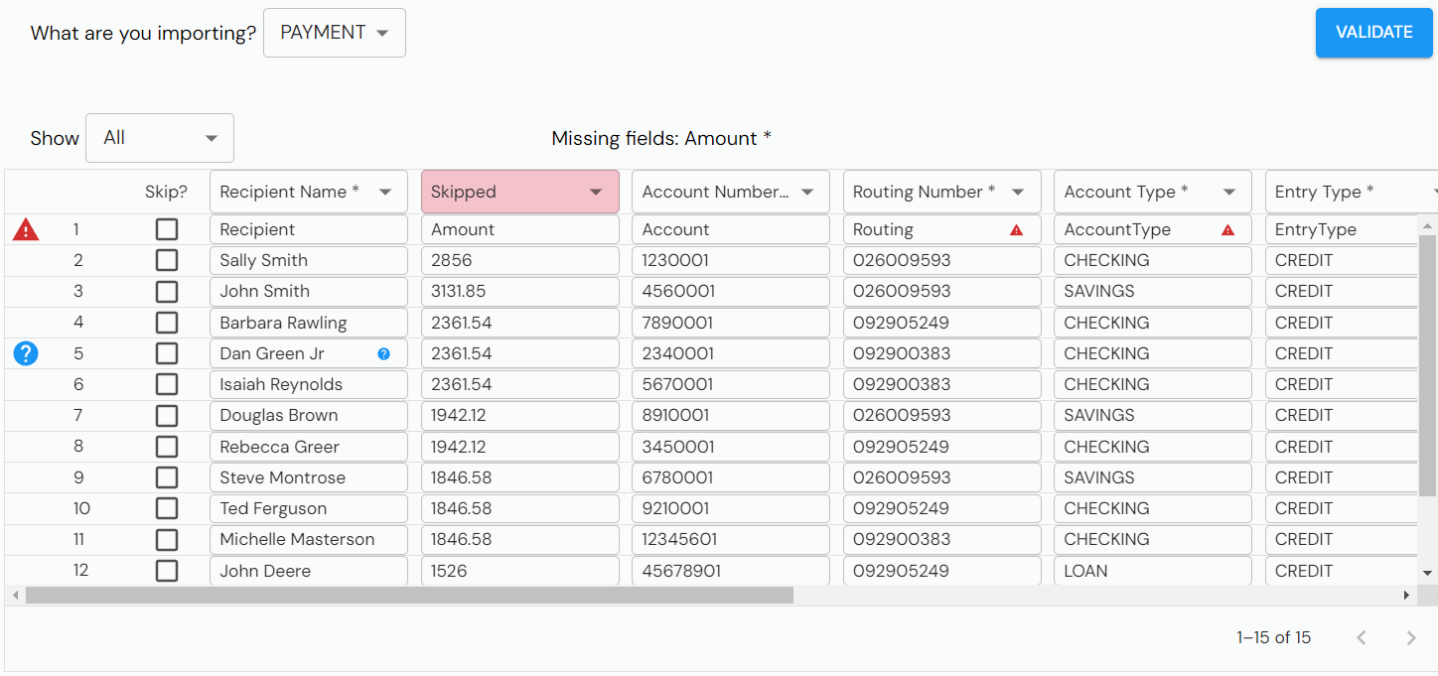The width and height of the screenshot is (1438, 676).
Task: Click the right arrow of the horizontal scrollbar
Action: click(1406, 596)
